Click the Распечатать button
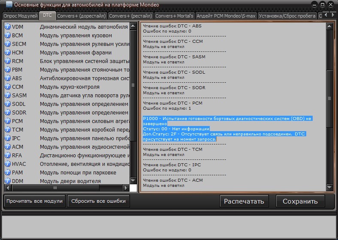 tap(244, 201)
